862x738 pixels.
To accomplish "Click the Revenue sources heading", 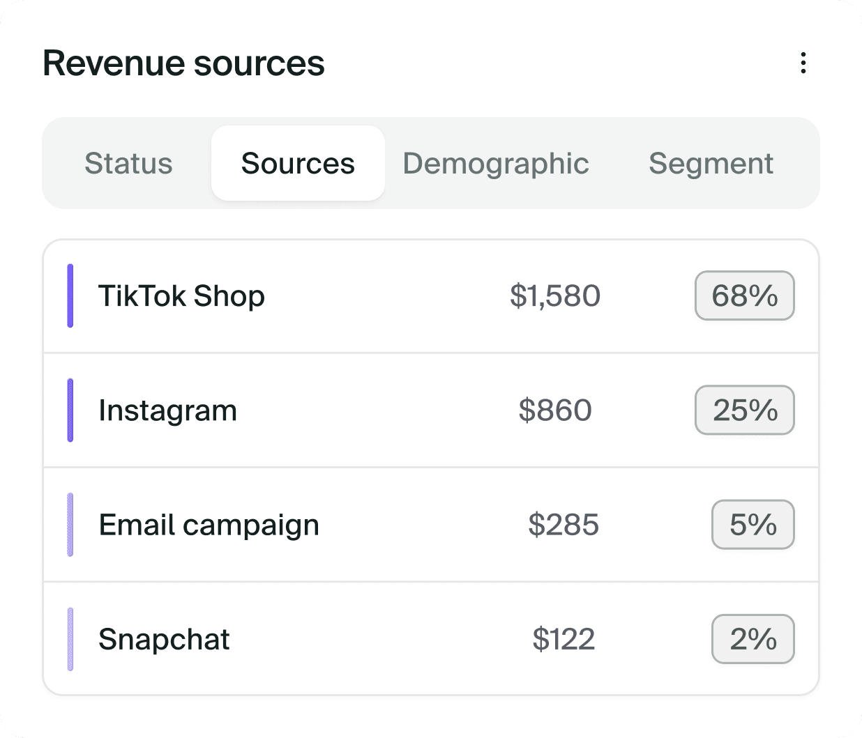I will pos(183,63).
